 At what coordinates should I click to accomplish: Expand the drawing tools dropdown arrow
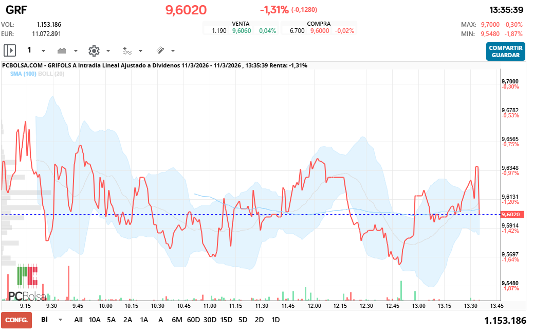tap(173, 51)
